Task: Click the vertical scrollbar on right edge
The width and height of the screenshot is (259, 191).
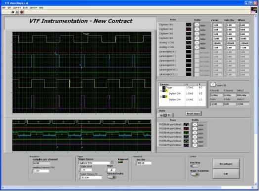Action: coord(256,100)
